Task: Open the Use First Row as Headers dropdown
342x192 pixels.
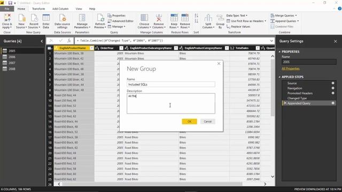Action: pyautogui.click(x=246, y=21)
